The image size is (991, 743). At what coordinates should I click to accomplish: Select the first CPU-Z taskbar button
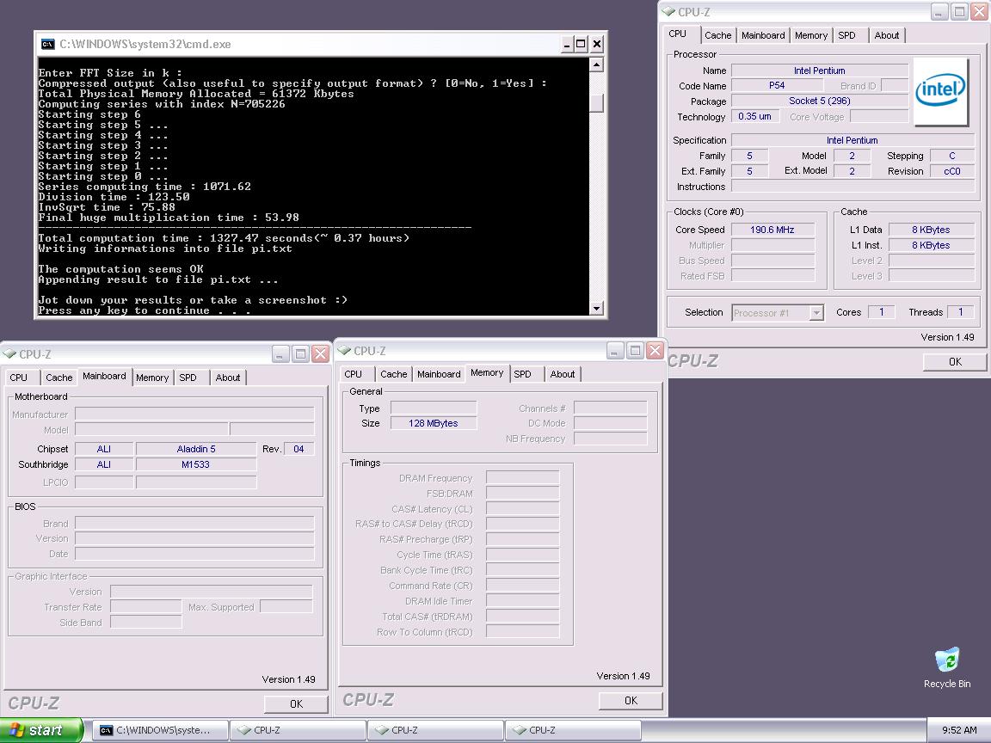click(x=297, y=730)
